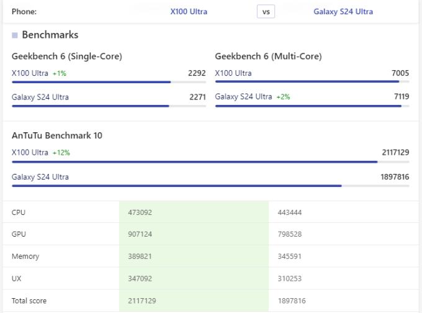Click Galaxy S24 Ultra under Geekbench Multi-Core
This screenshot has height=313, width=422.
point(243,97)
